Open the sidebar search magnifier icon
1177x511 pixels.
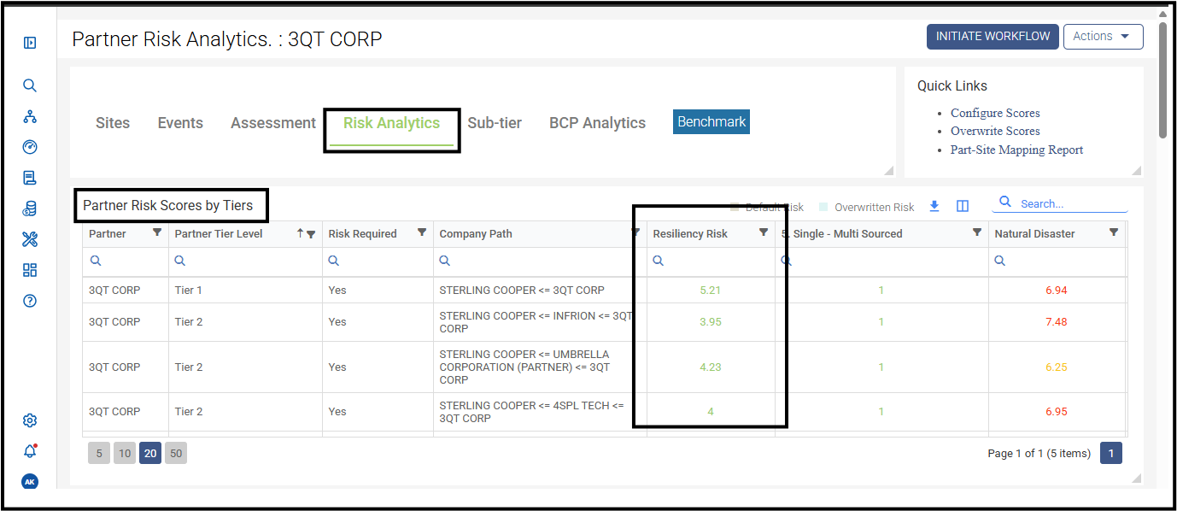pyautogui.click(x=30, y=85)
